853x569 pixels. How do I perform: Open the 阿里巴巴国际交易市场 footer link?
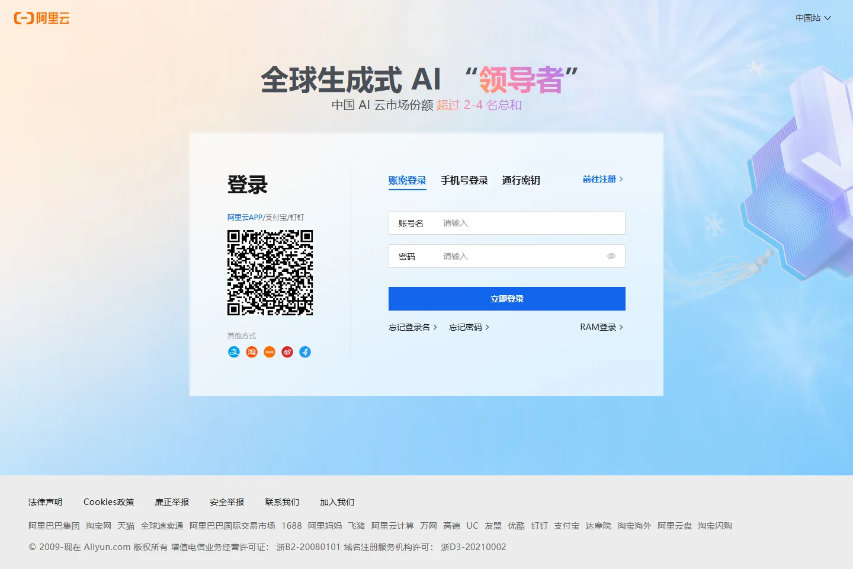tap(232, 526)
